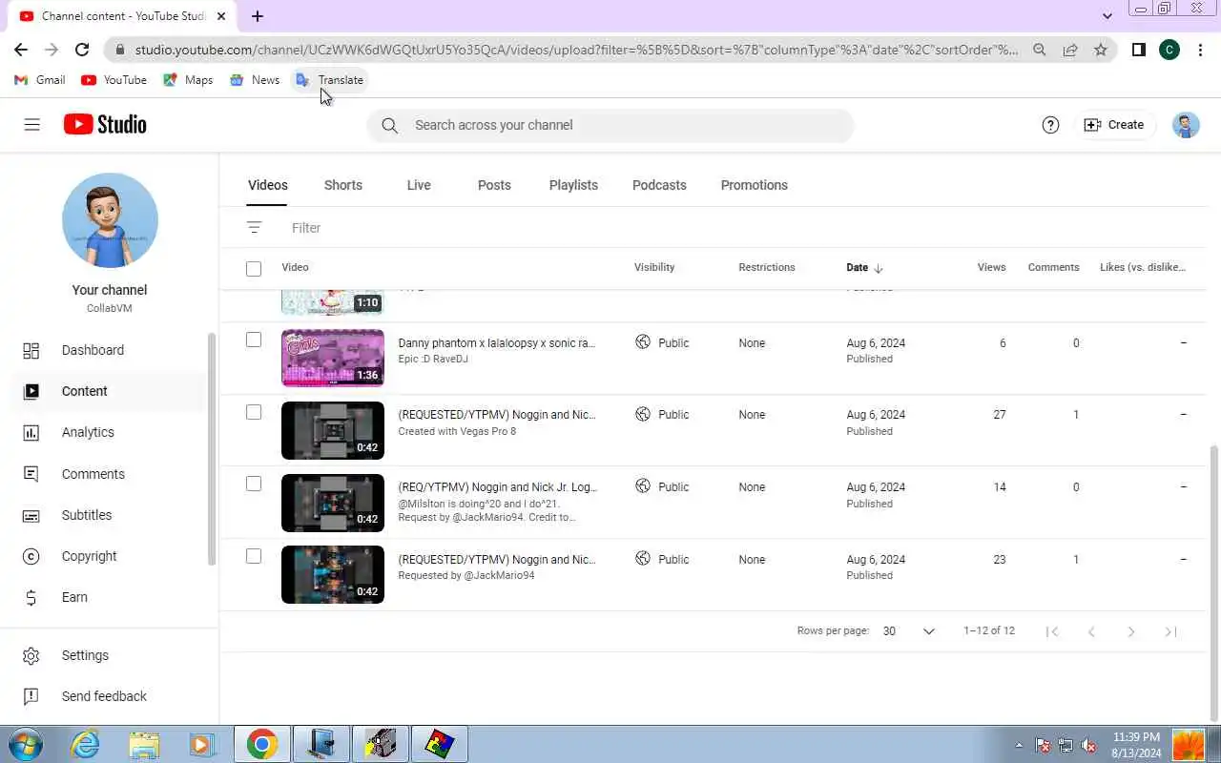Go to the previous page arrow
The width and height of the screenshot is (1221, 763).
[x=1091, y=631]
